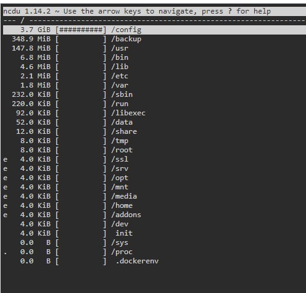
Task: Select the /srv directory row
Action: coord(154,168)
